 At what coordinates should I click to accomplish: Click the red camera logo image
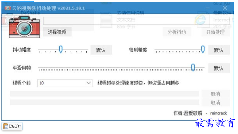pos(24,27)
